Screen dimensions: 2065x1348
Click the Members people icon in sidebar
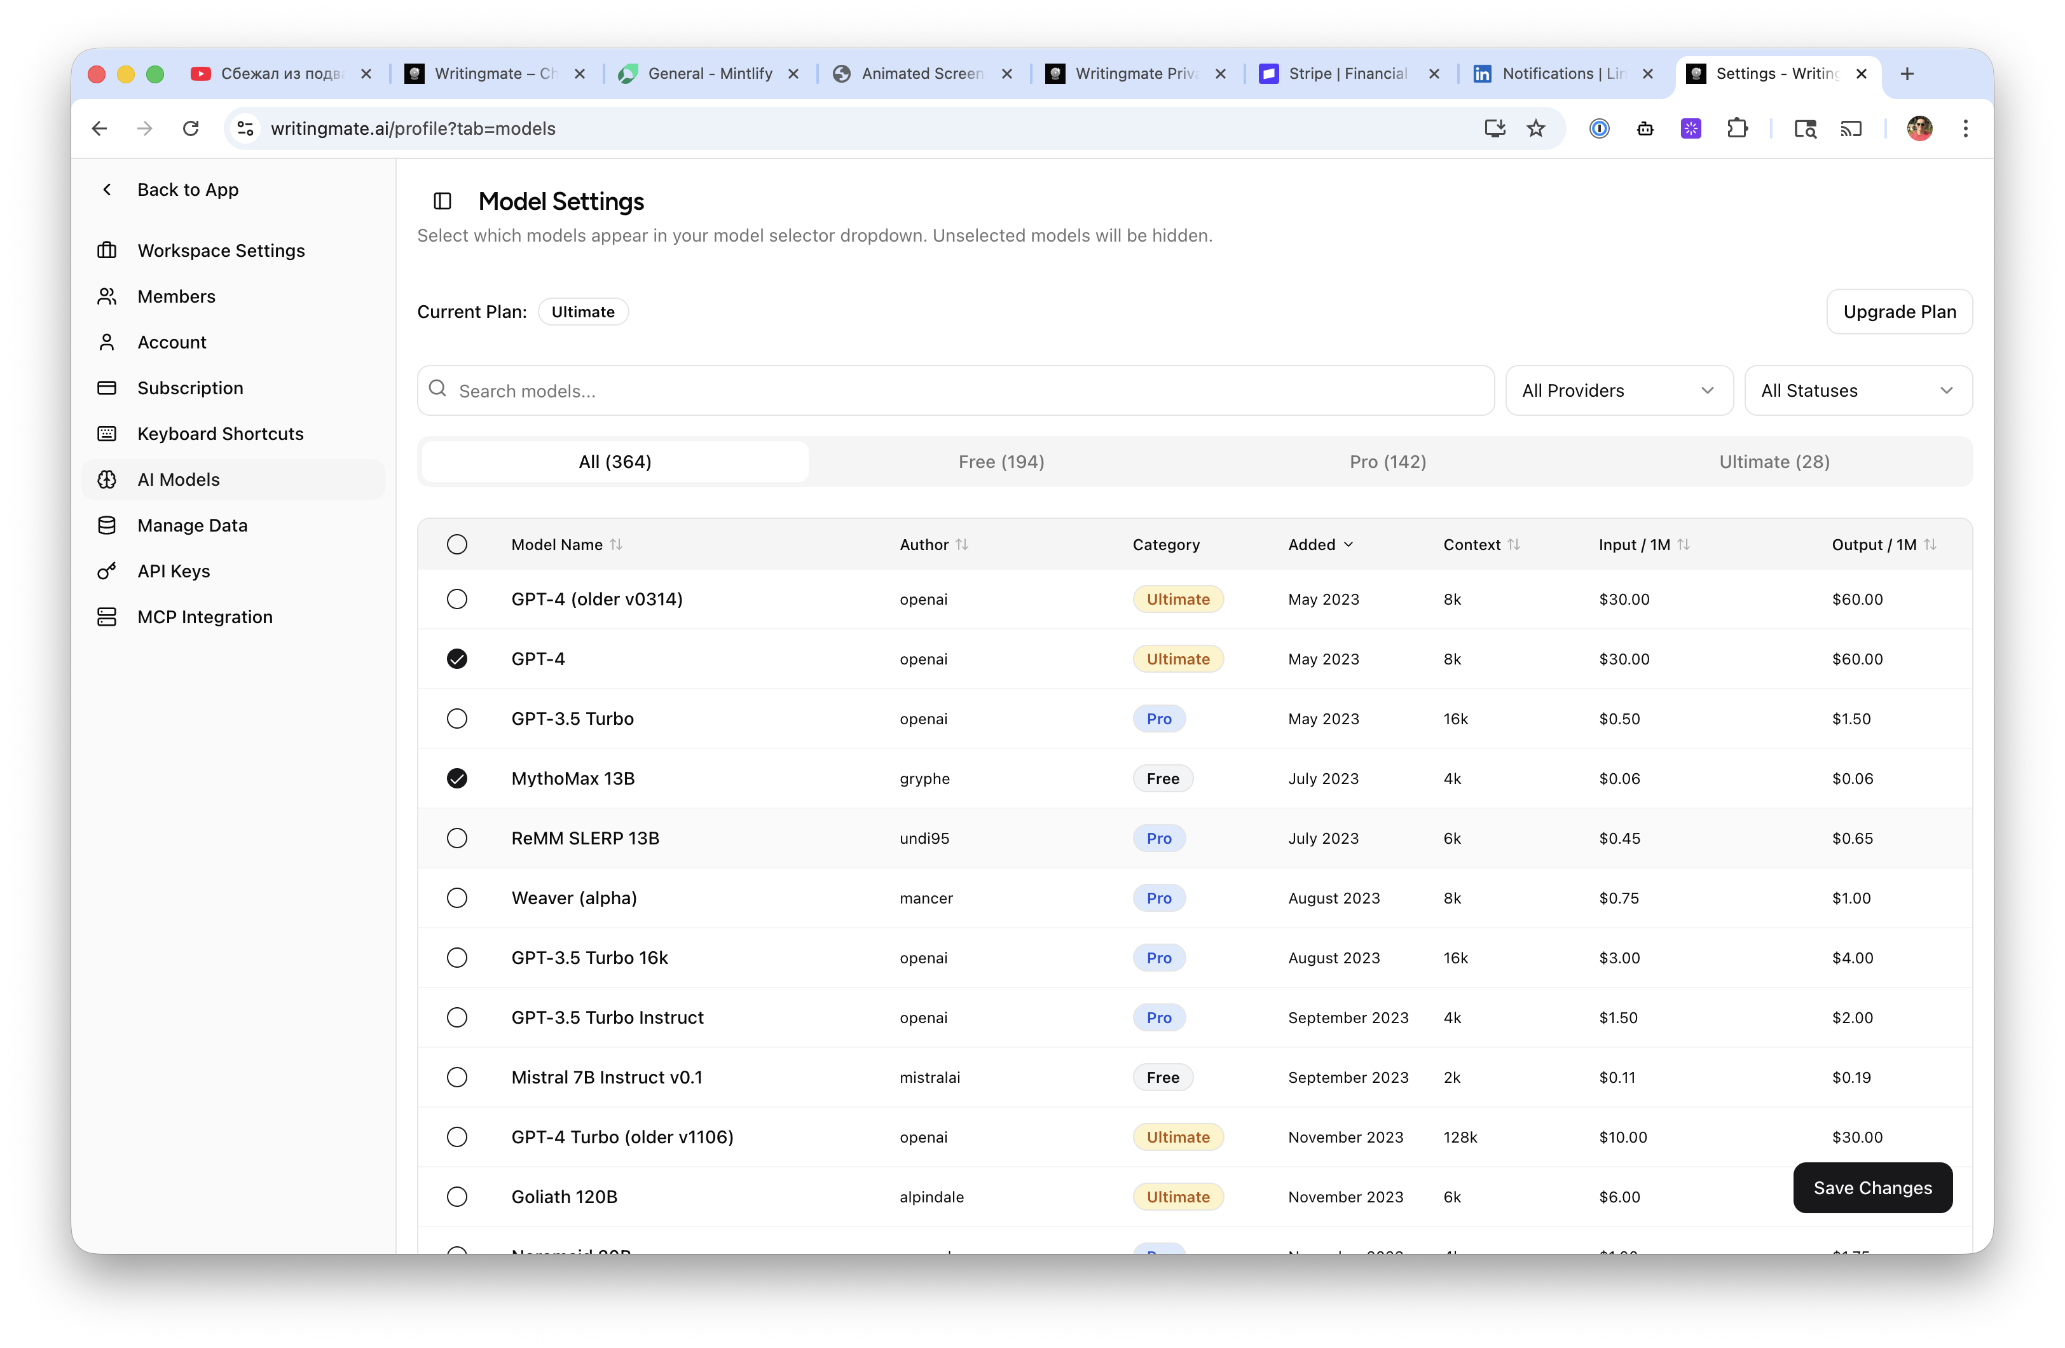[107, 296]
